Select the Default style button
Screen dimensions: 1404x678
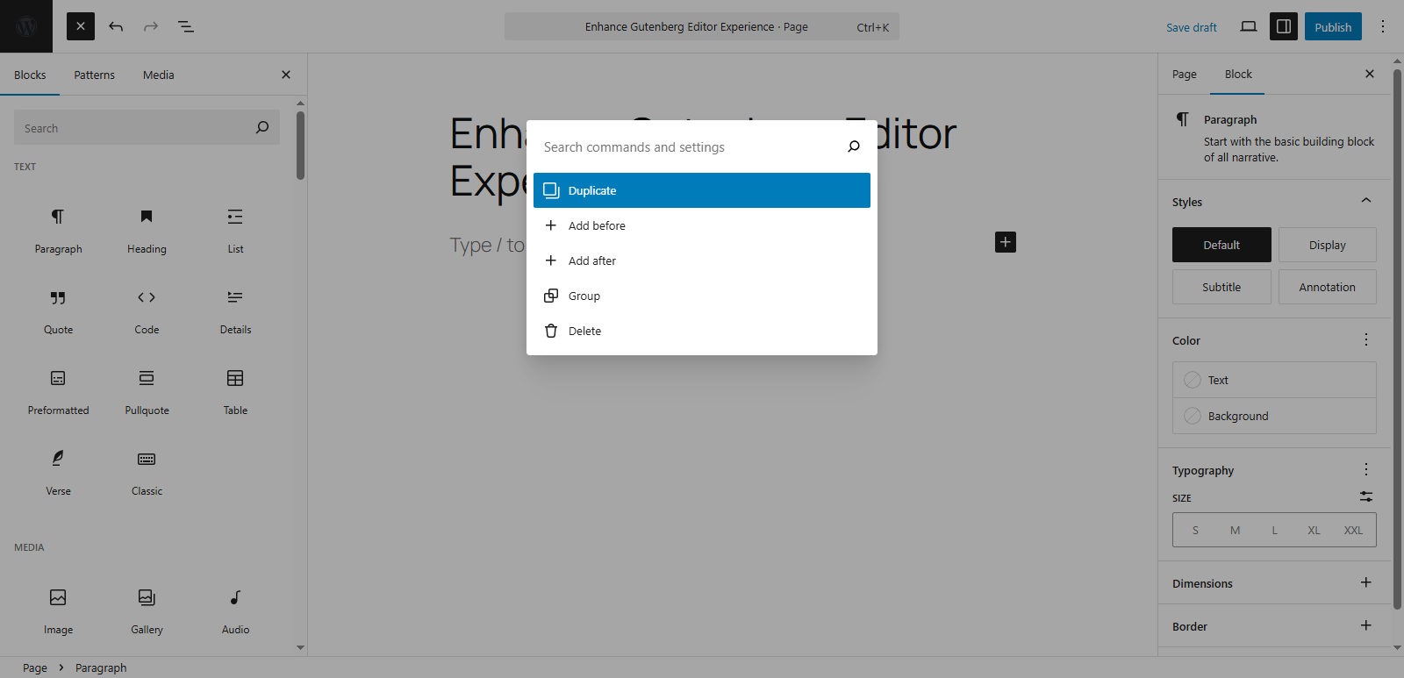pyautogui.click(x=1221, y=245)
